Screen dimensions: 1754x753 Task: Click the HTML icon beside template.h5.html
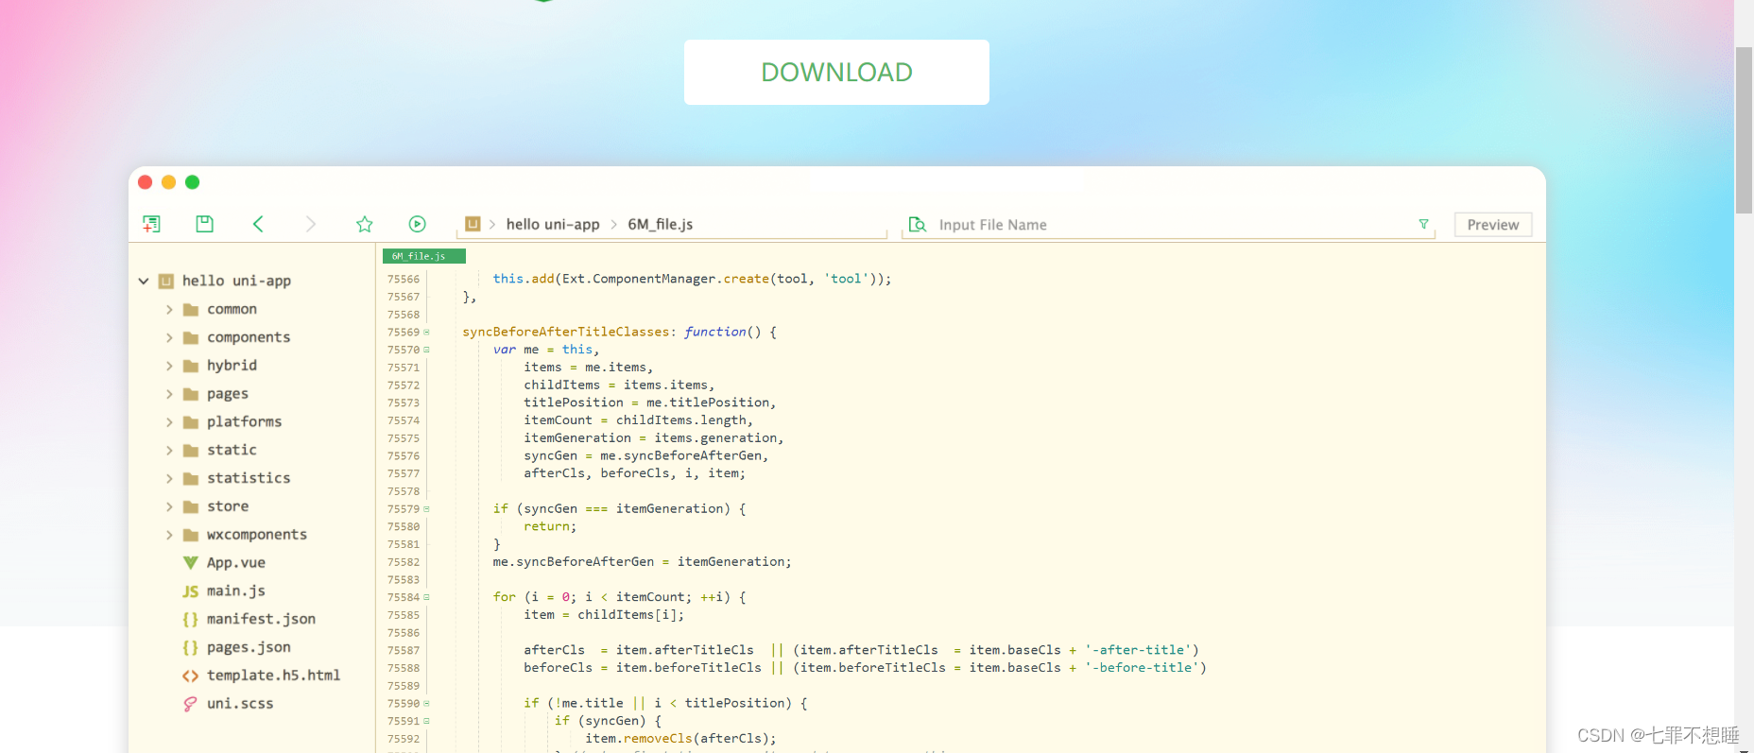click(x=190, y=676)
